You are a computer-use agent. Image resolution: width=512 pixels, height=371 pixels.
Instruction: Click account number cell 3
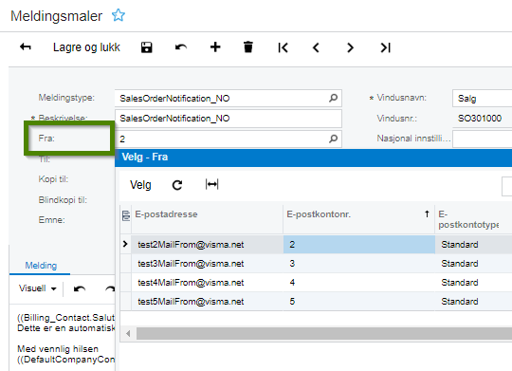click(358, 264)
